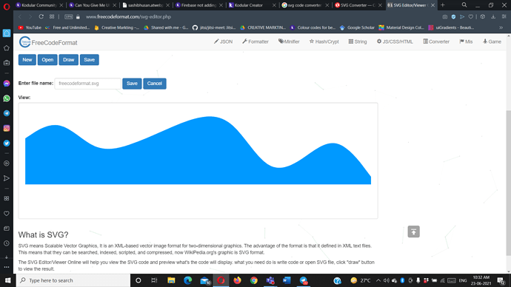Open Material Design Col... bookmark
The image size is (511, 287).
pos(401,27)
